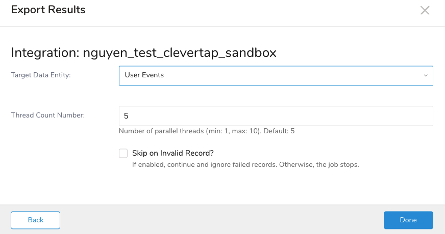Enable the Skip on Invalid Record checkbox

pyautogui.click(x=123, y=153)
